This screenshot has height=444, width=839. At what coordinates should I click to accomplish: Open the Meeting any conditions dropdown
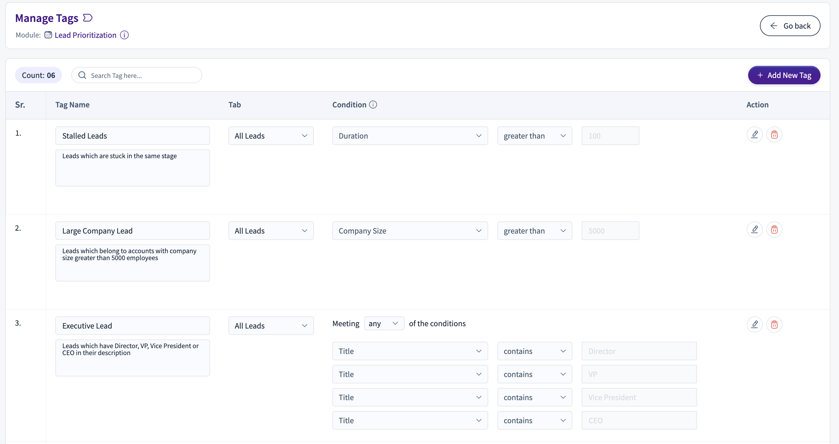pyautogui.click(x=384, y=323)
